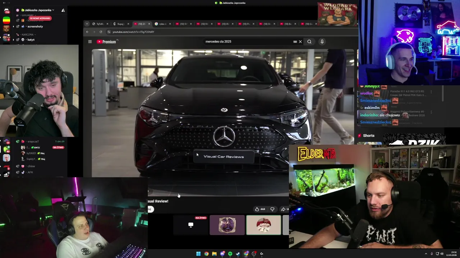Open the 'katyń' Discord channel
The height and width of the screenshot is (258, 460).
pyautogui.click(x=31, y=40)
